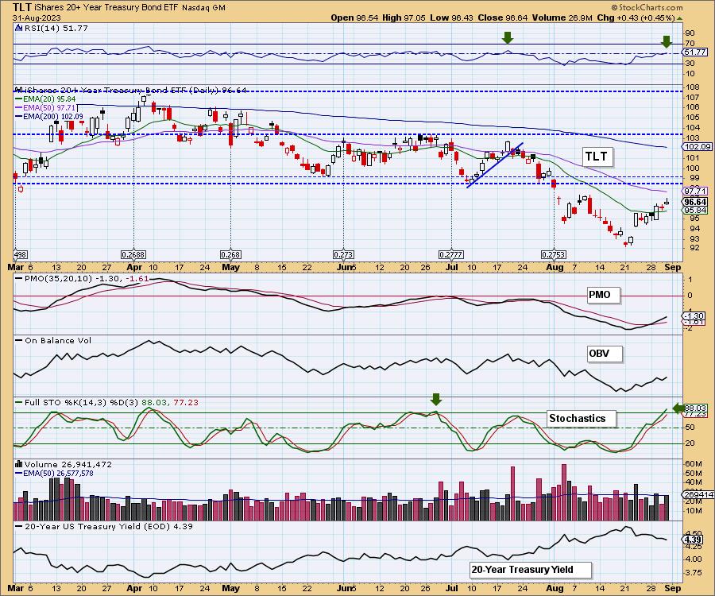Click the Jul label on the bottom date axis
This screenshot has width=715, height=596.
pos(451,588)
